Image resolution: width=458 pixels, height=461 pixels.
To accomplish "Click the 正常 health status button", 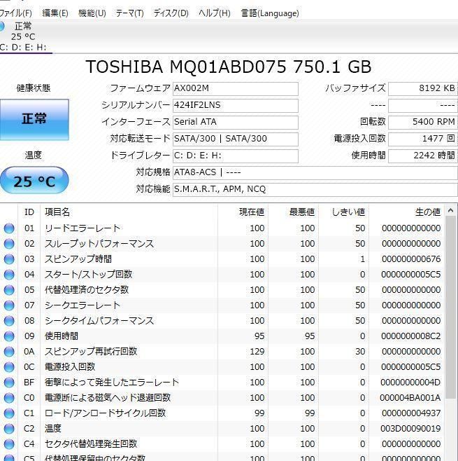I will (x=34, y=120).
